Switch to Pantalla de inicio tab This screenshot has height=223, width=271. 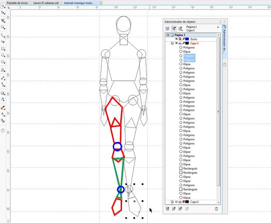17,3
